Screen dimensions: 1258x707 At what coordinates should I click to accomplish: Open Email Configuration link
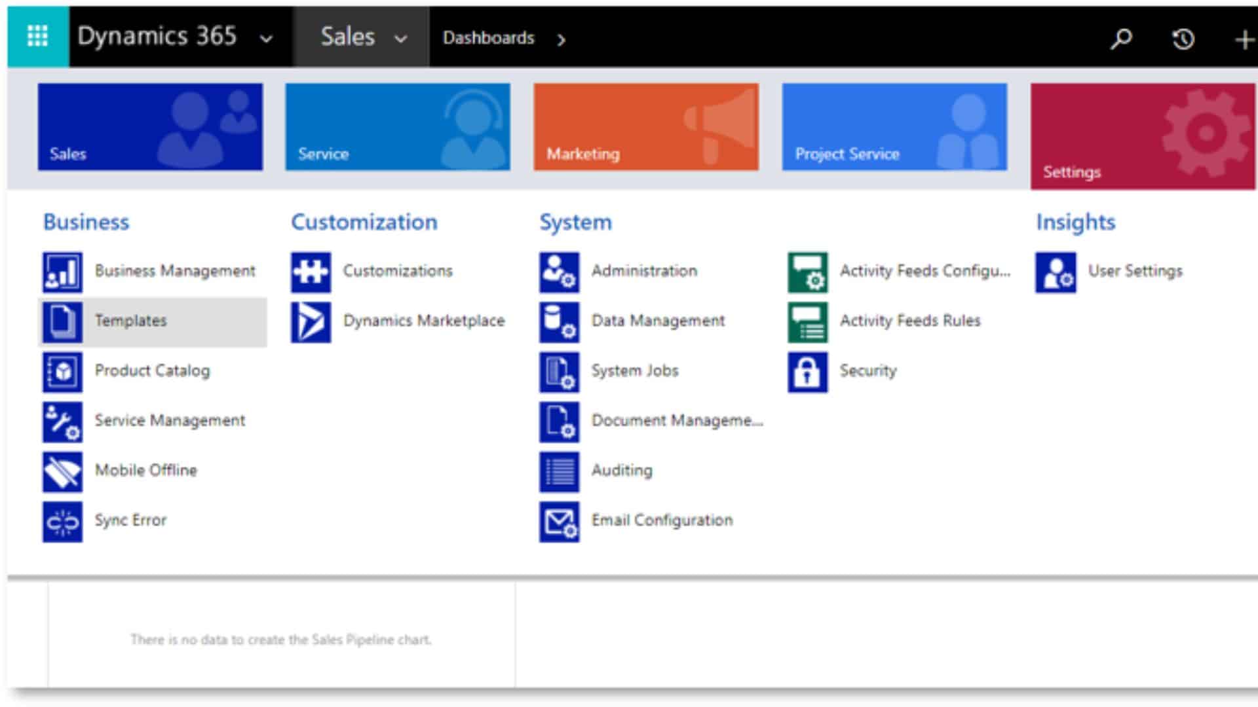(662, 520)
